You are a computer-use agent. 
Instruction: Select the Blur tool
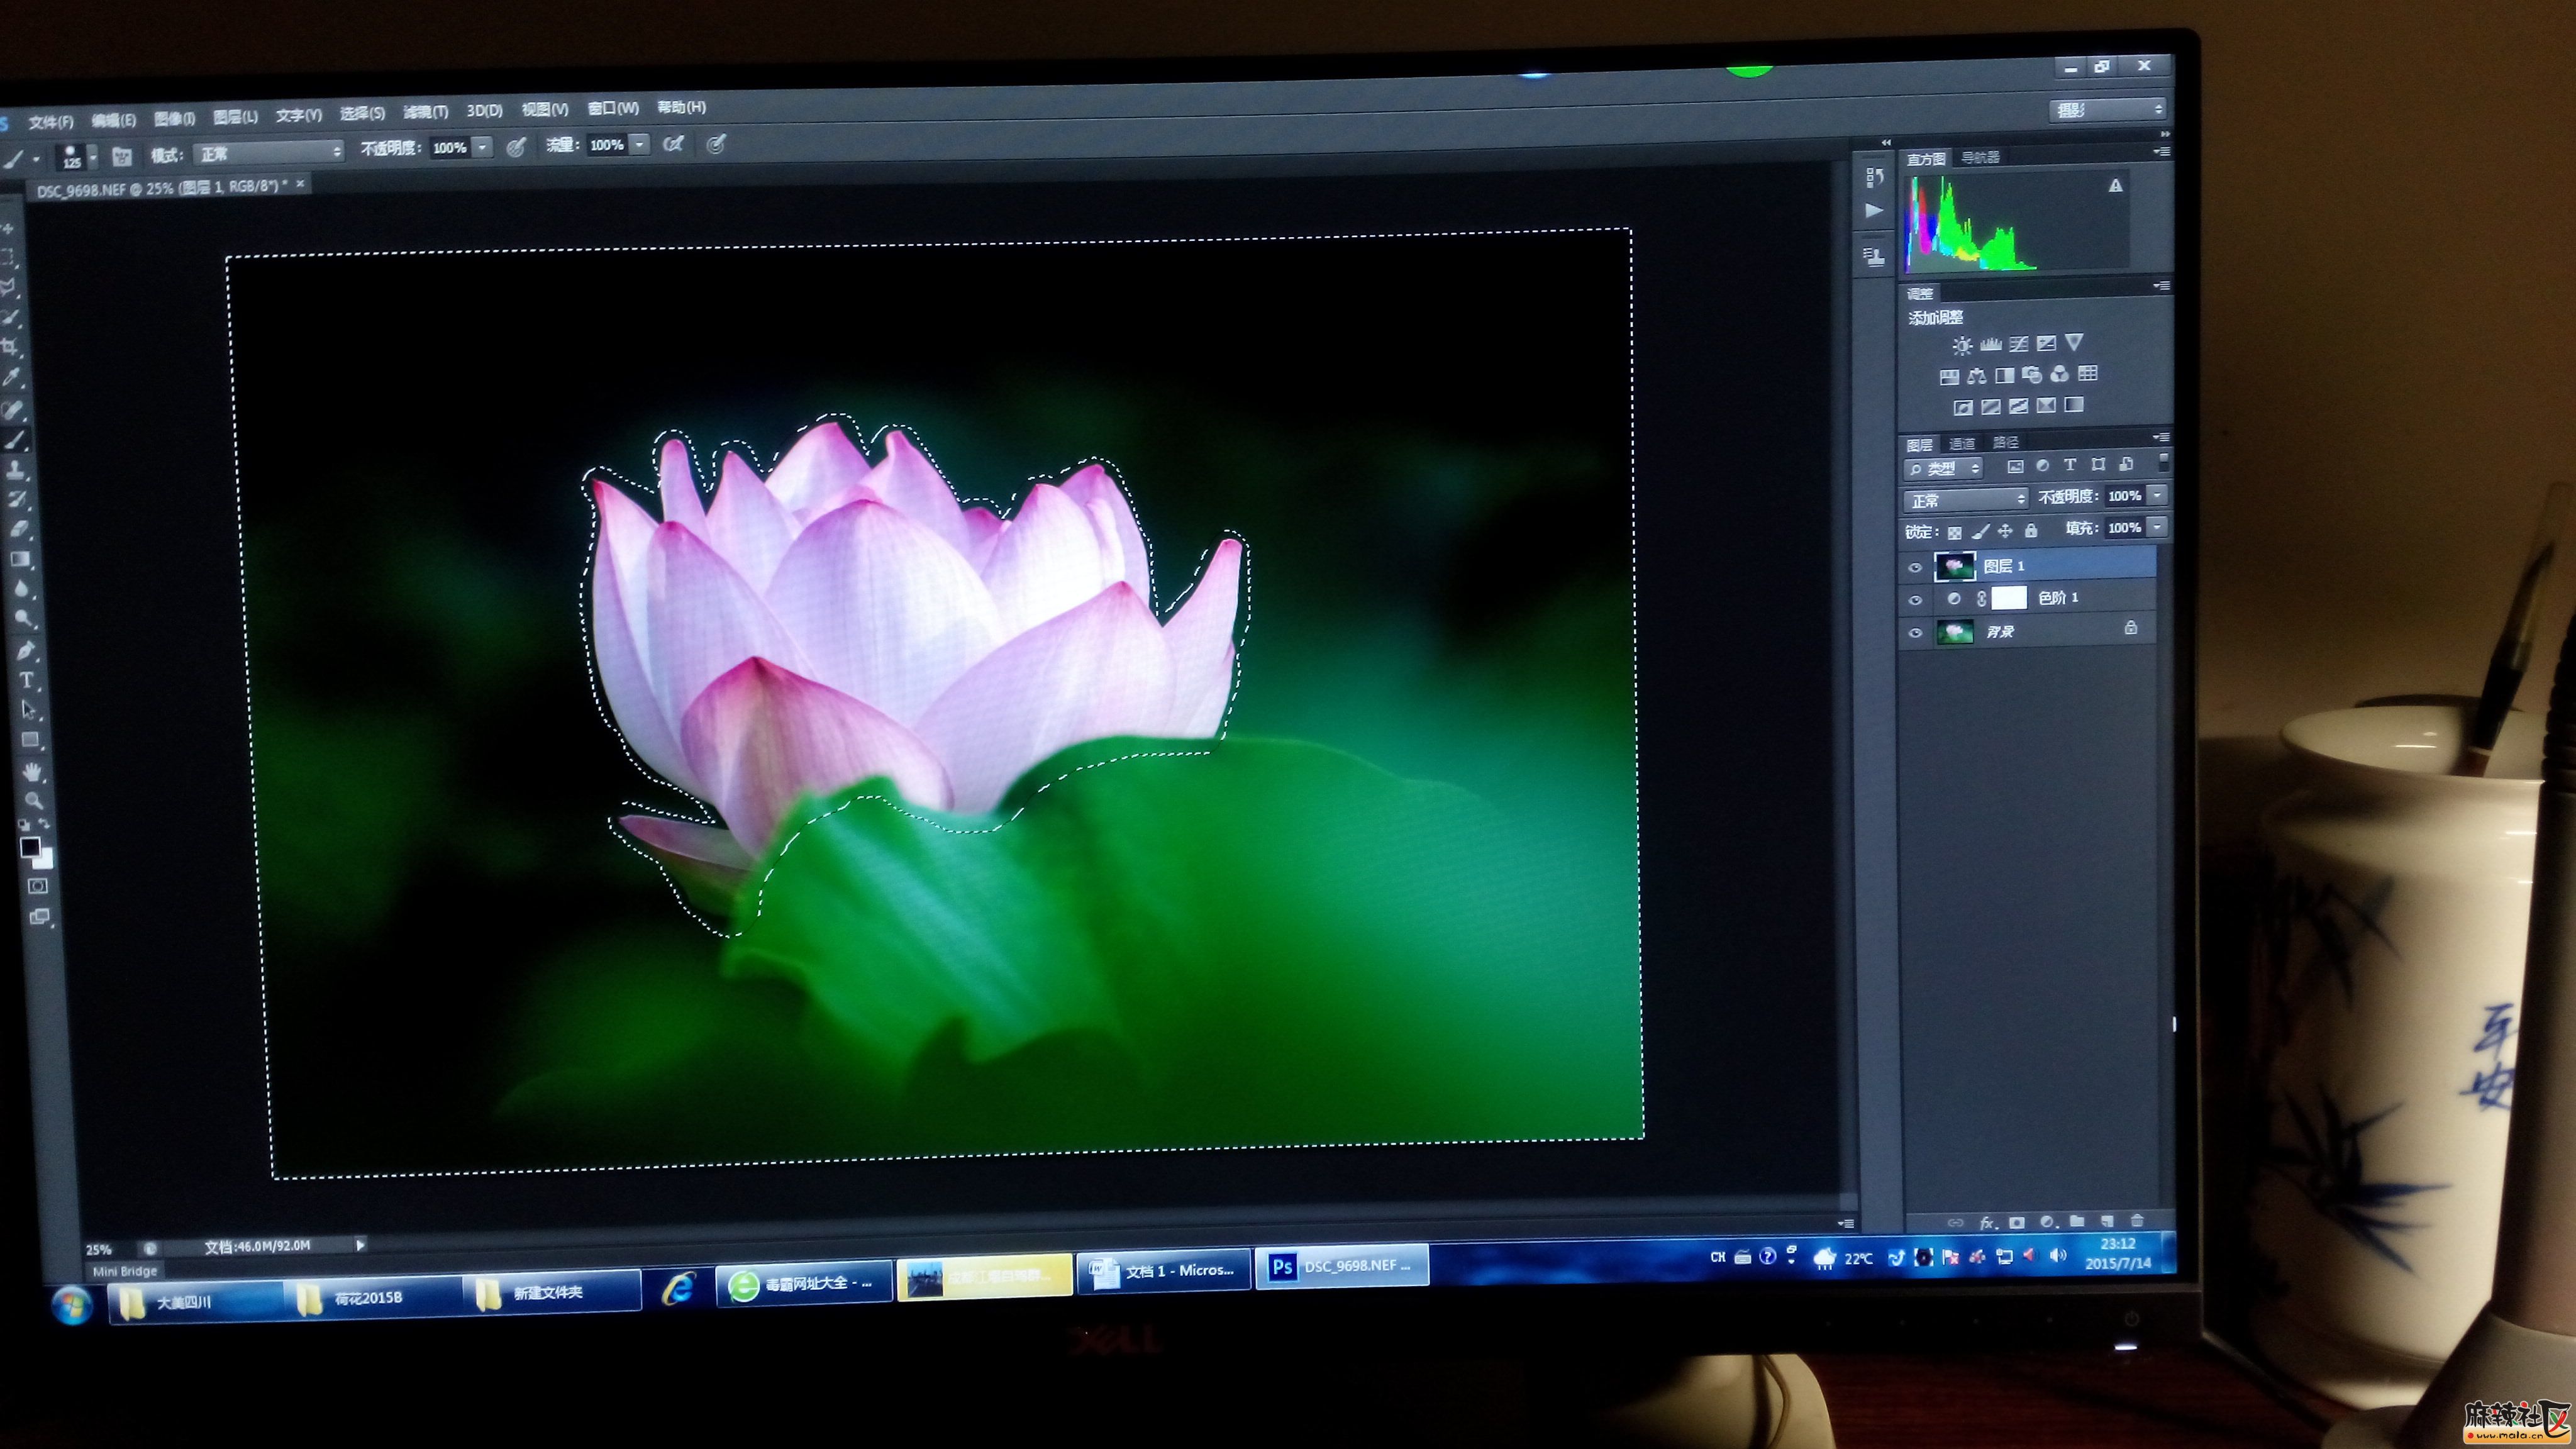(x=21, y=588)
